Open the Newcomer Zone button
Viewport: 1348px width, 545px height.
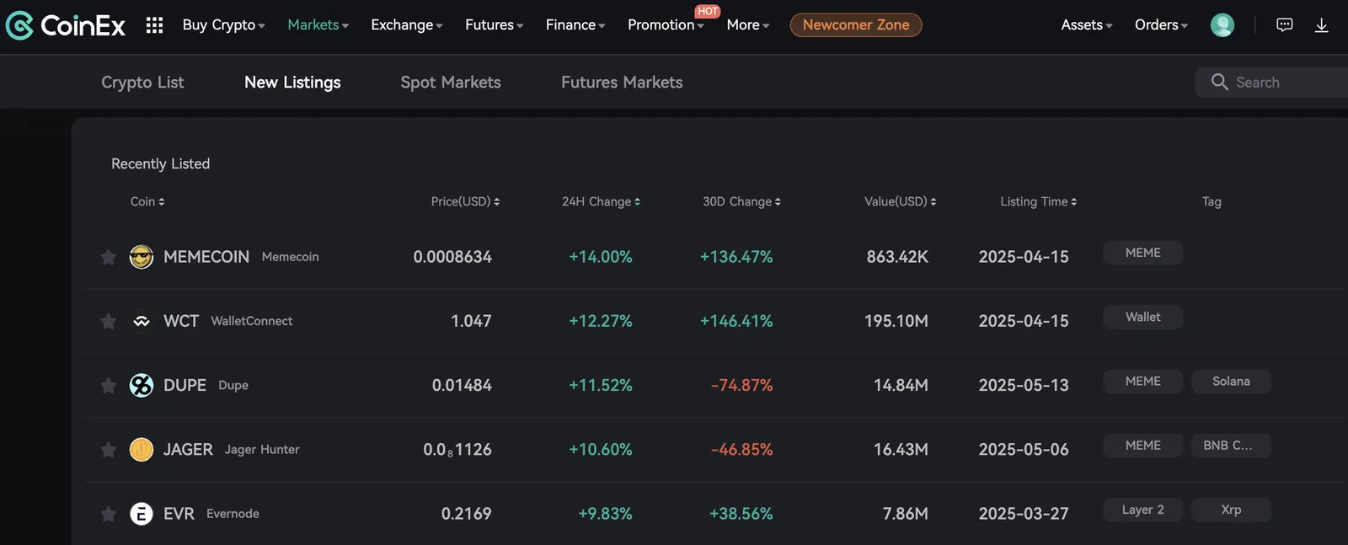tap(856, 25)
